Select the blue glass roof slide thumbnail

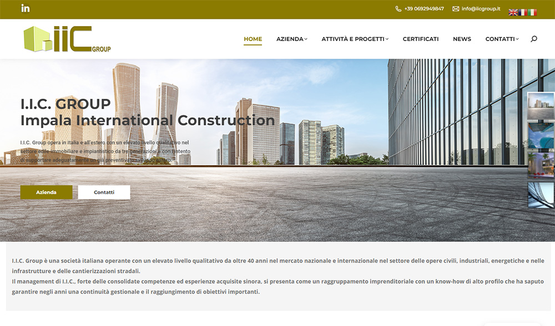(541, 136)
